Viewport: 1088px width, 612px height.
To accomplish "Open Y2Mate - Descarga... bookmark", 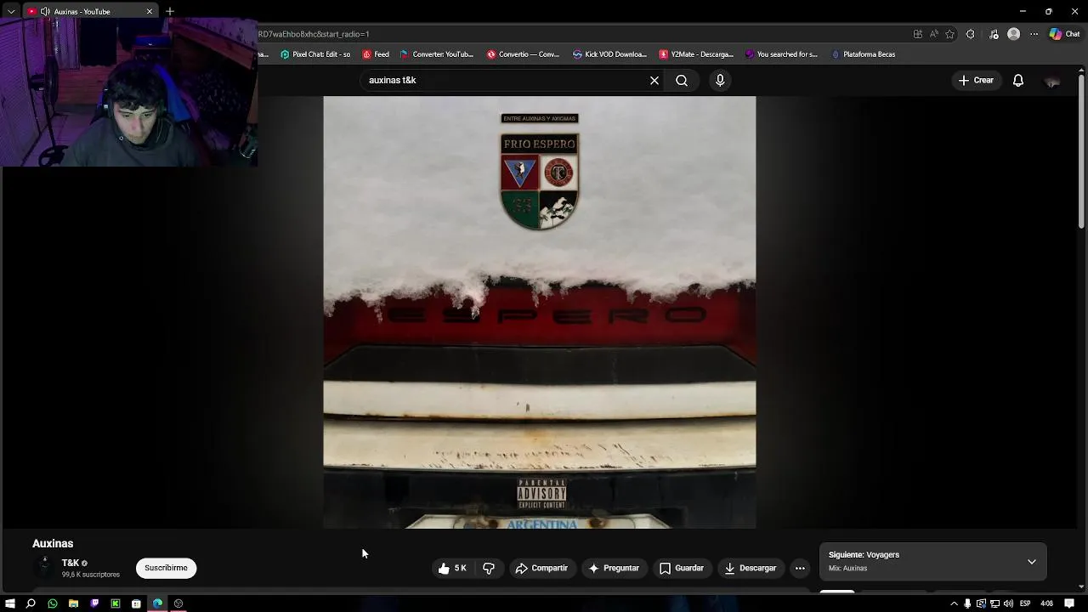I will pyautogui.click(x=696, y=54).
